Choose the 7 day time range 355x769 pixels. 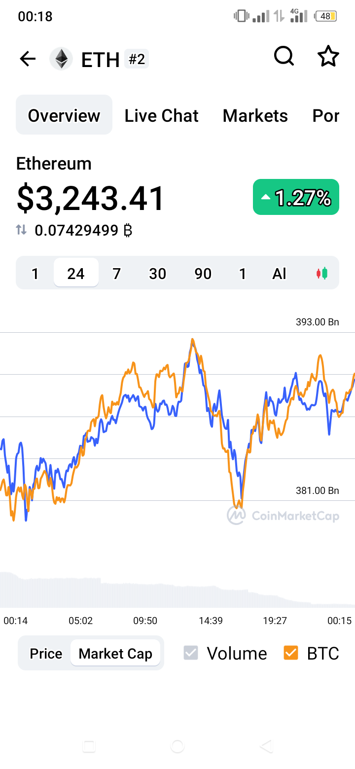tap(116, 273)
